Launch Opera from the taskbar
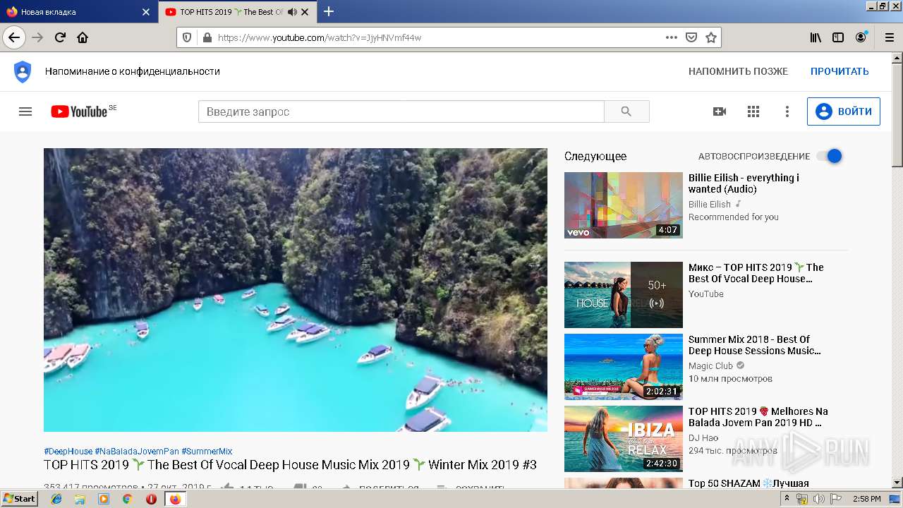 151,499
